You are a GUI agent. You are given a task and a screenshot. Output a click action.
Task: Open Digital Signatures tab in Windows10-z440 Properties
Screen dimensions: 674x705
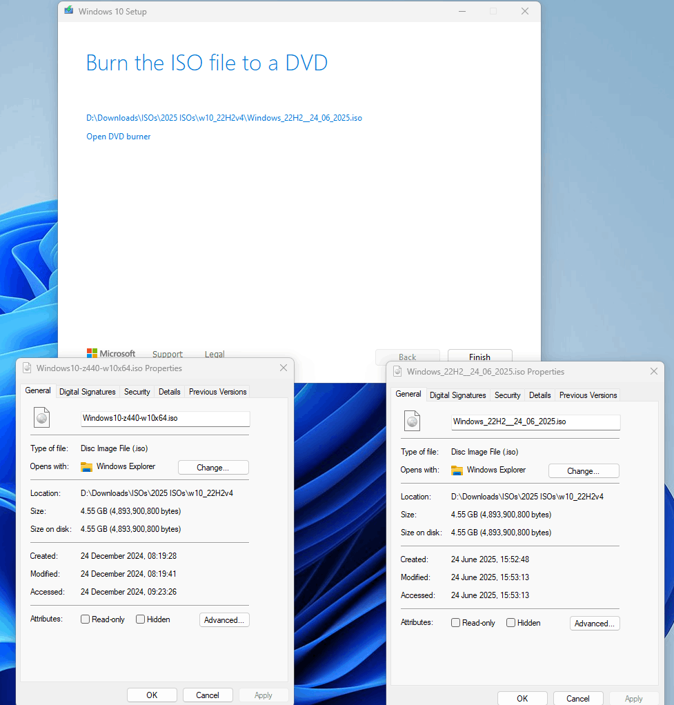(87, 392)
